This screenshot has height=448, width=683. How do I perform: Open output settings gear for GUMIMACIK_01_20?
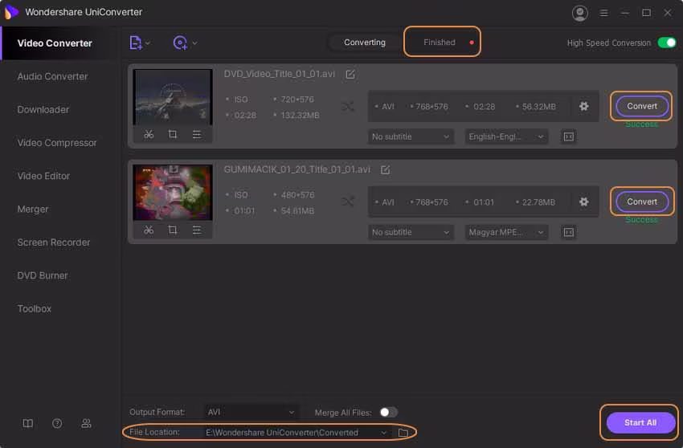[583, 202]
